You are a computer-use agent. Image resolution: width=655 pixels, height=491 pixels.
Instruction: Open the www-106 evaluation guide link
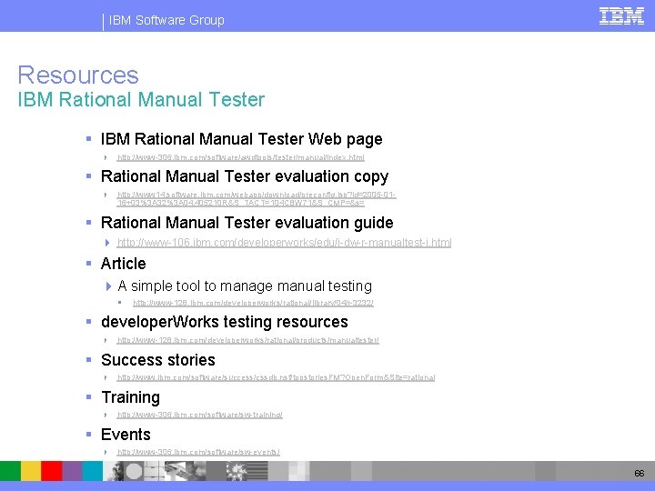click(x=284, y=243)
